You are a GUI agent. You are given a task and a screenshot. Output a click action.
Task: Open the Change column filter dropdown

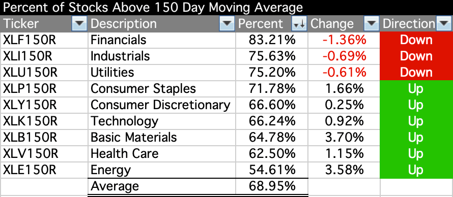click(371, 24)
